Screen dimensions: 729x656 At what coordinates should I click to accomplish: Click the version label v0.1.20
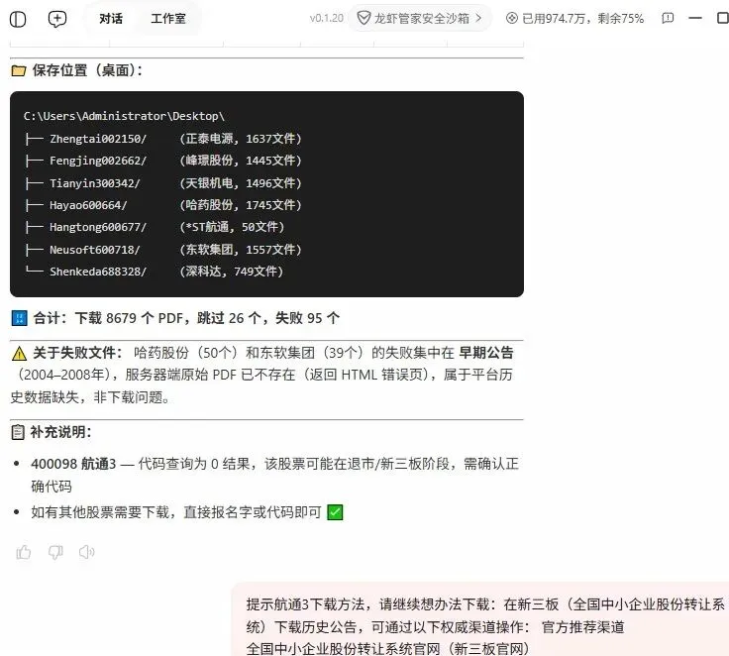coord(327,19)
